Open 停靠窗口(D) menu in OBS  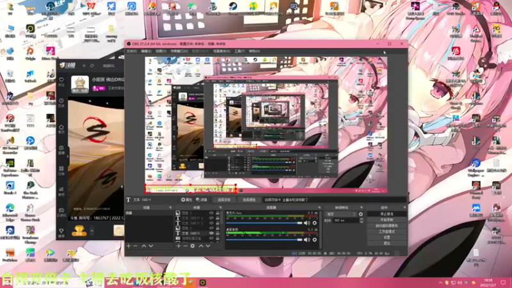click(x=179, y=51)
